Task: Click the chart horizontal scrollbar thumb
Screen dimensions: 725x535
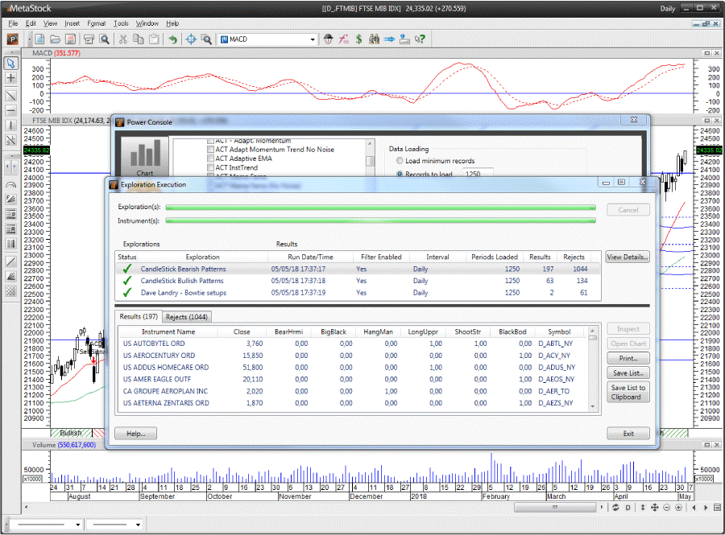Action: pos(555,508)
